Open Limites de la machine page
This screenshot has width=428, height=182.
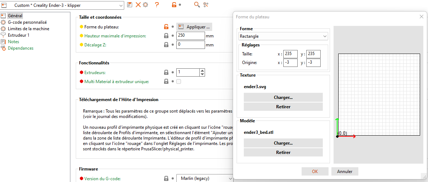tap(29, 28)
